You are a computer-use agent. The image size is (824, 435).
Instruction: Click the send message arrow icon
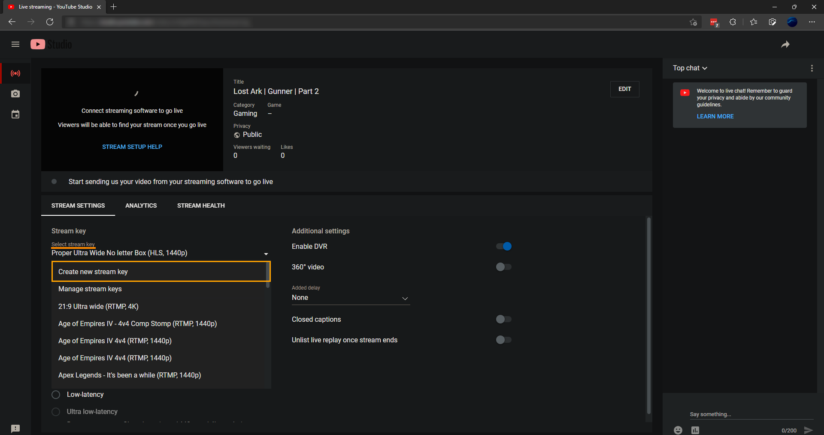point(809,430)
